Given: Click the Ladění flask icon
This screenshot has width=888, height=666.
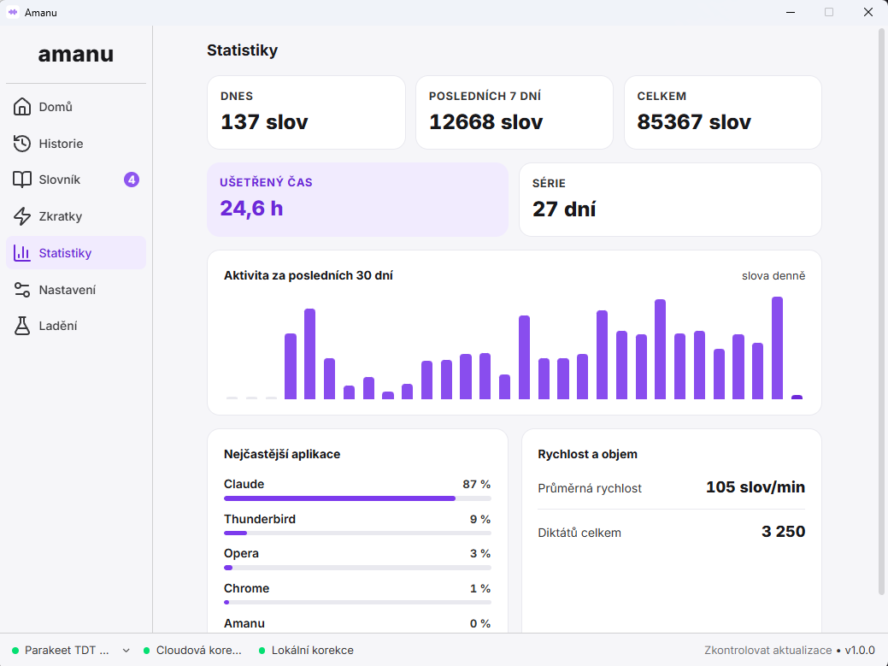Looking at the screenshot, I should pos(22,326).
